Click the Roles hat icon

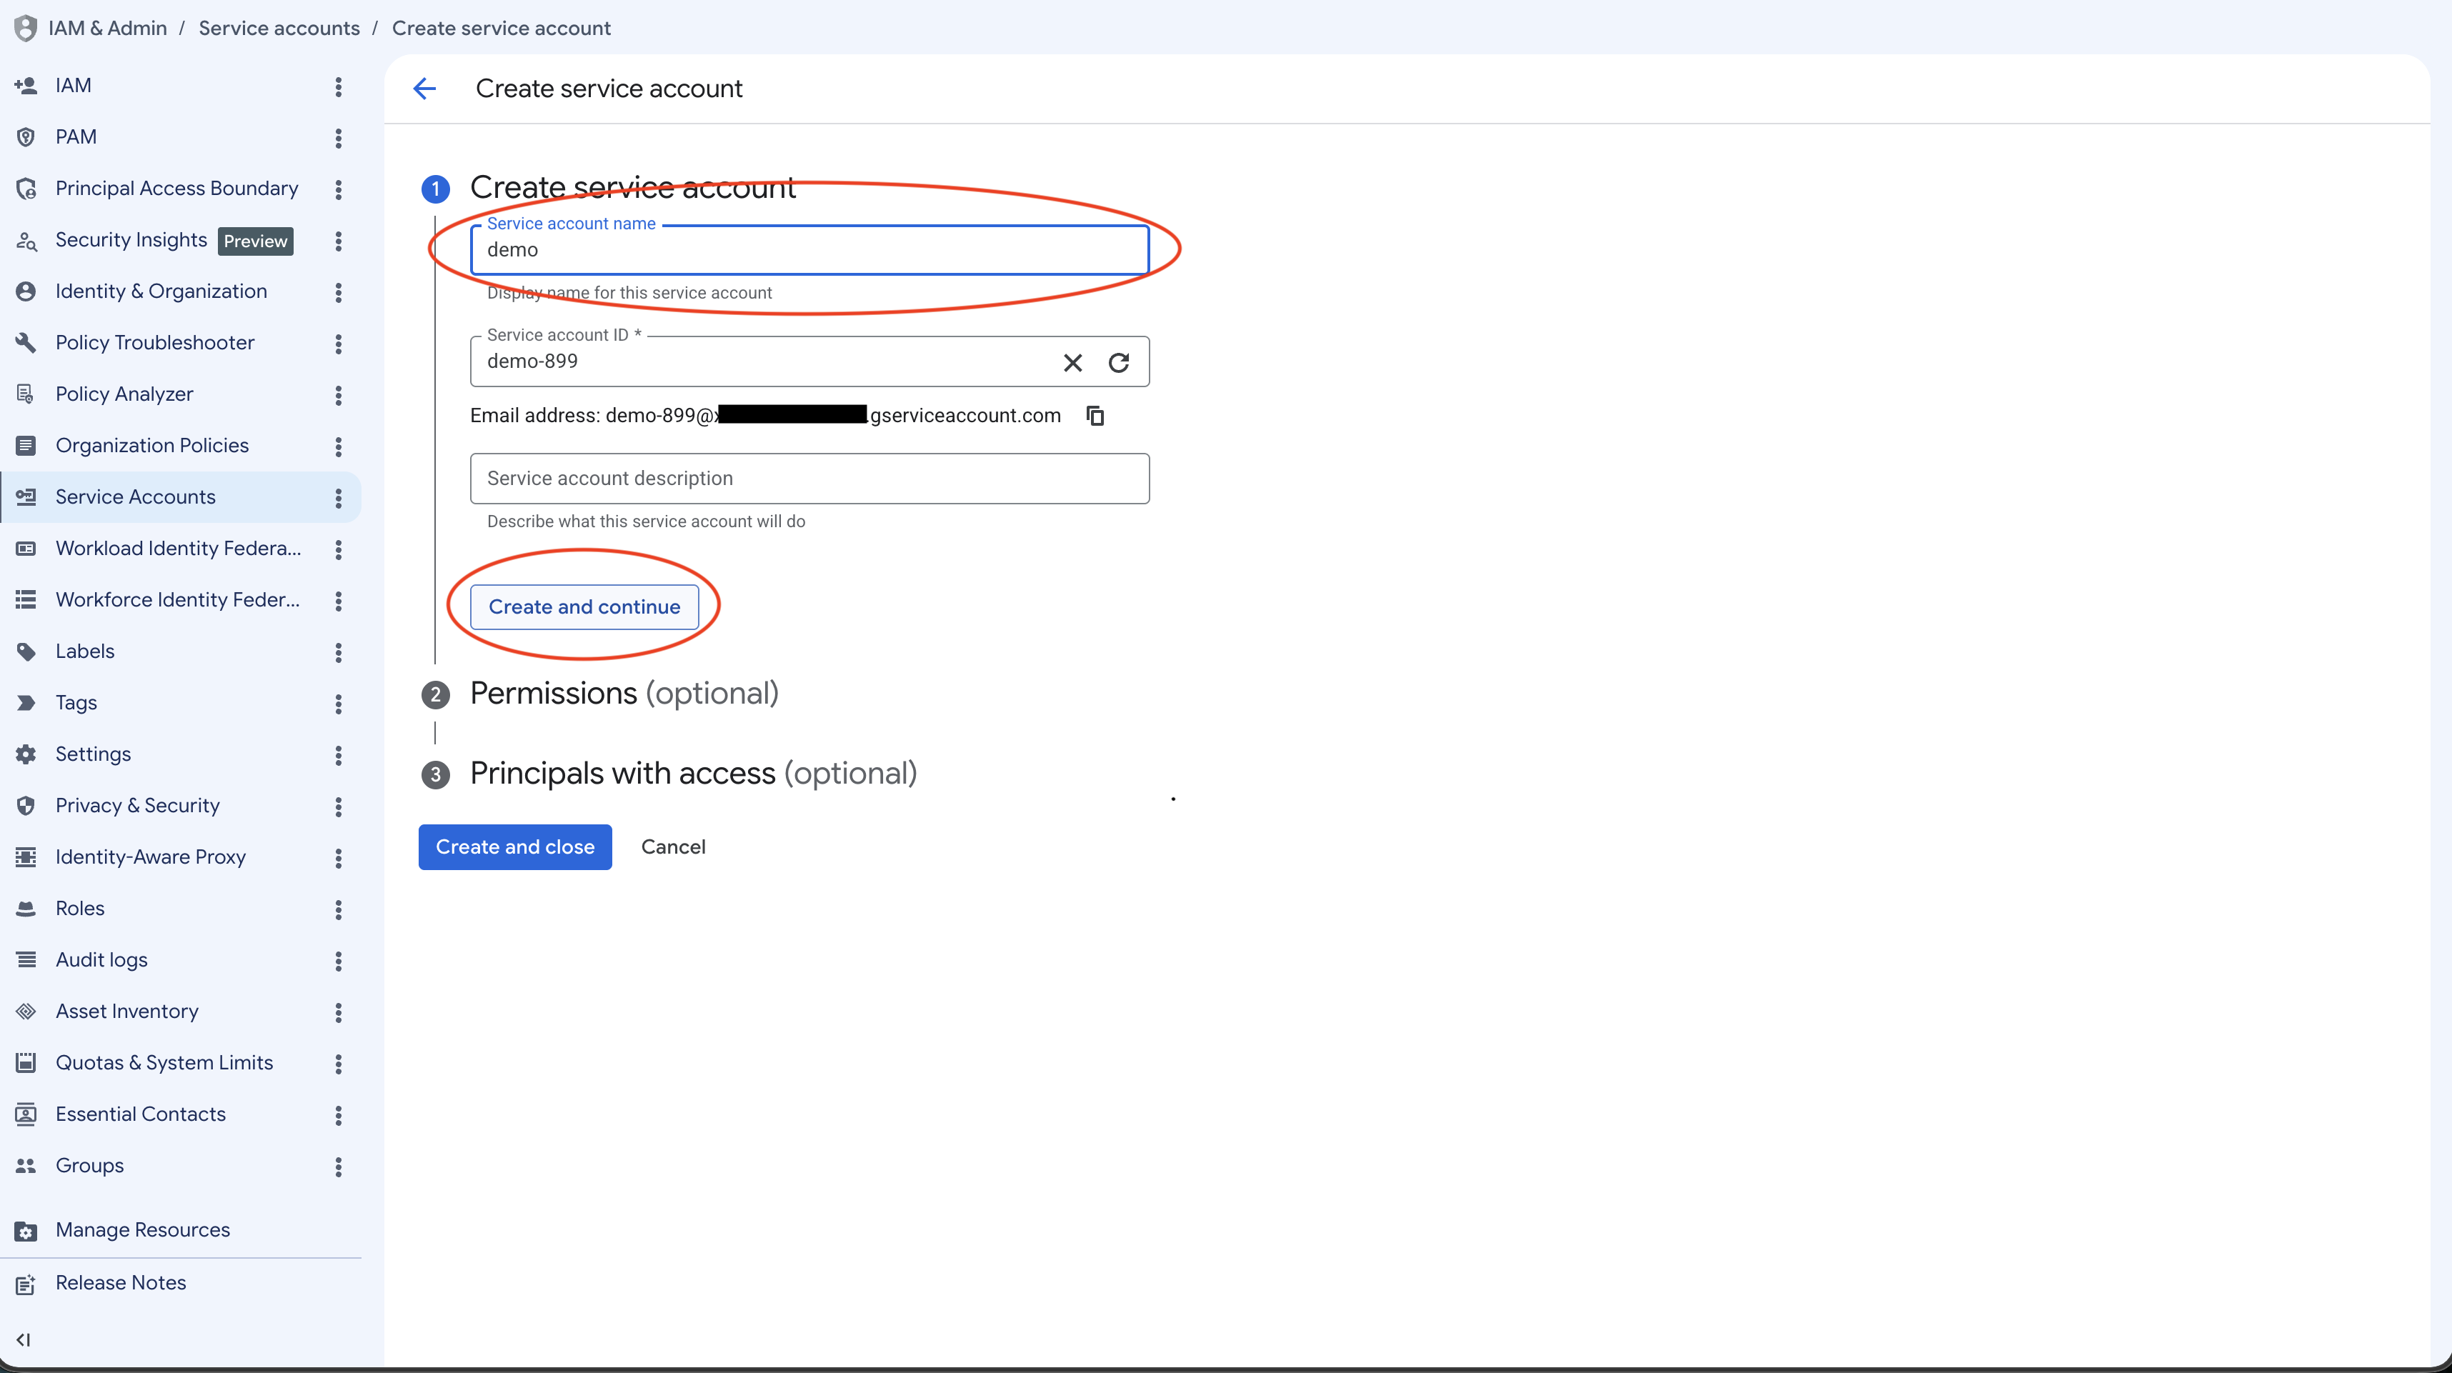pyautogui.click(x=26, y=909)
